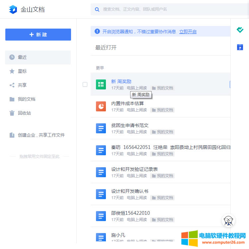Open the orange 内置件成本估算 presentation icon

tap(101, 106)
